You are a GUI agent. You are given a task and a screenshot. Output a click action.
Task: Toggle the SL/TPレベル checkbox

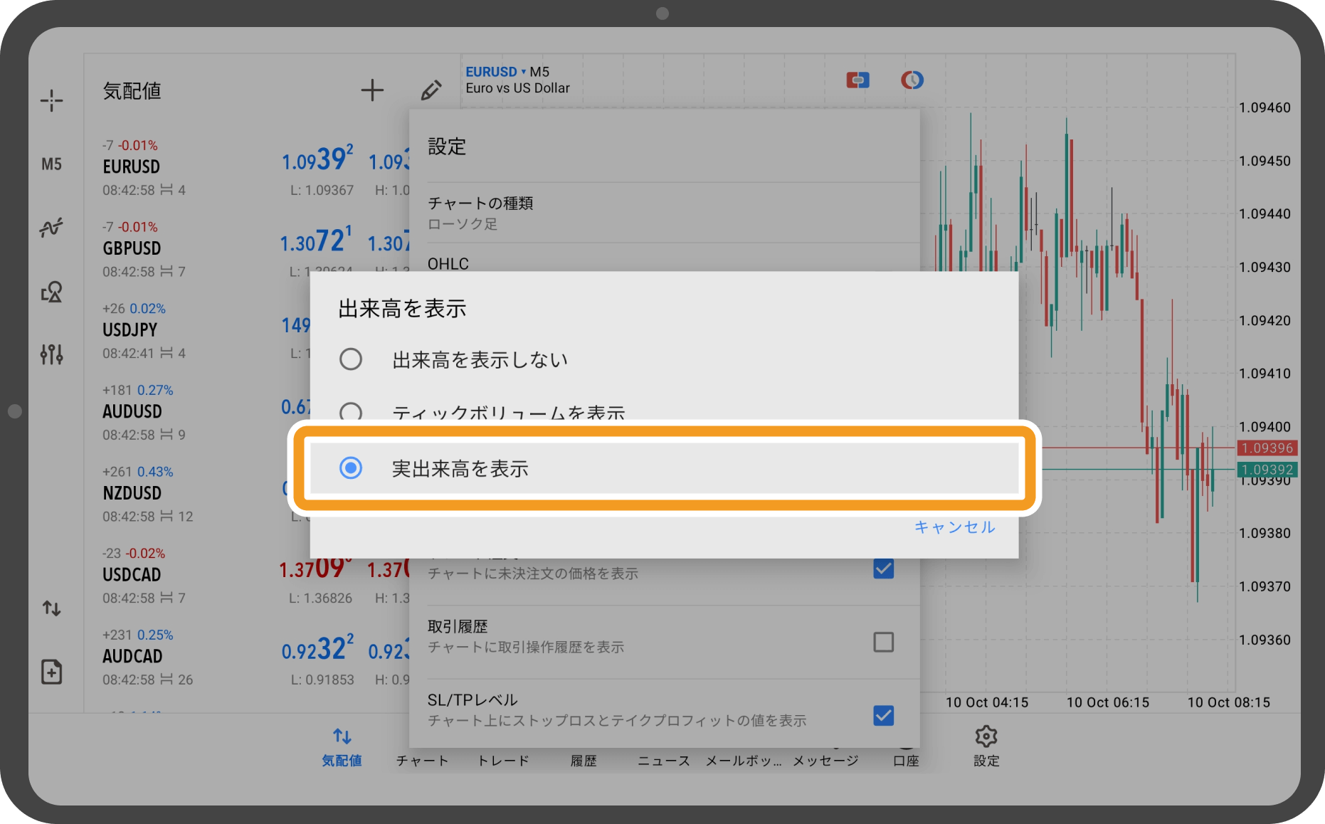[883, 715]
